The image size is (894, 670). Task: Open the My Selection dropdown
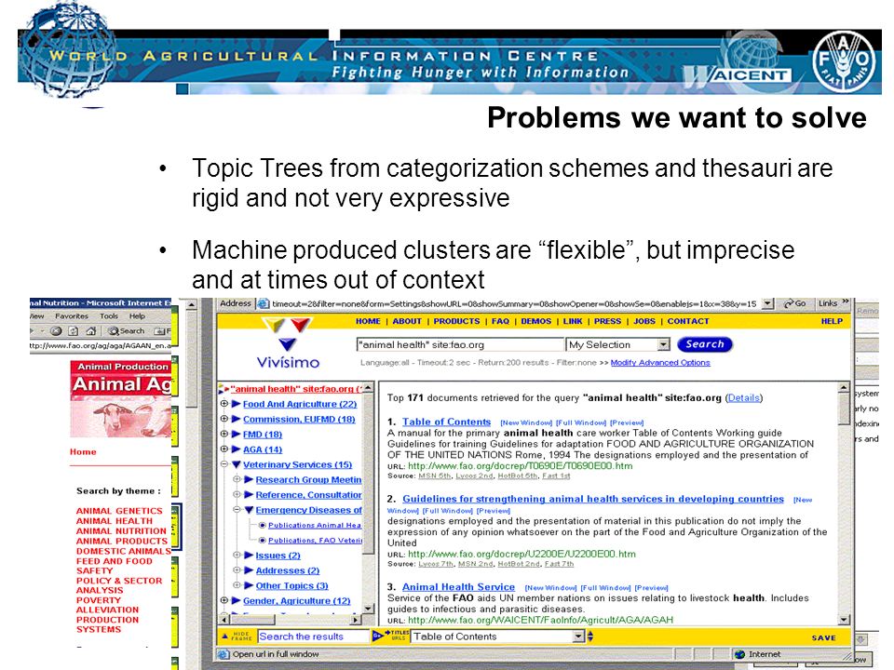(x=663, y=344)
